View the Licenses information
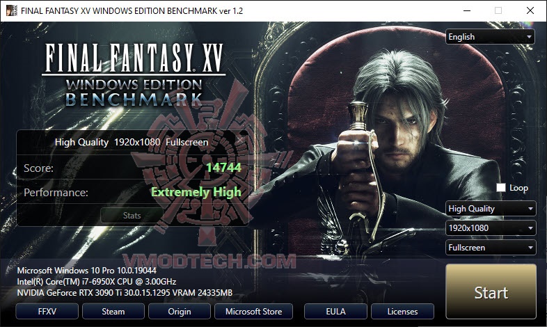The width and height of the screenshot is (547, 327). (x=402, y=311)
